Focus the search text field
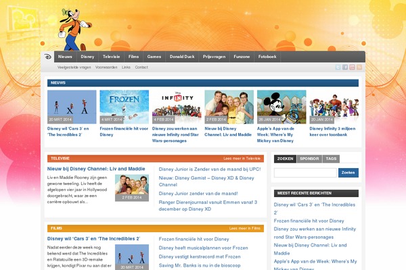 305,173
